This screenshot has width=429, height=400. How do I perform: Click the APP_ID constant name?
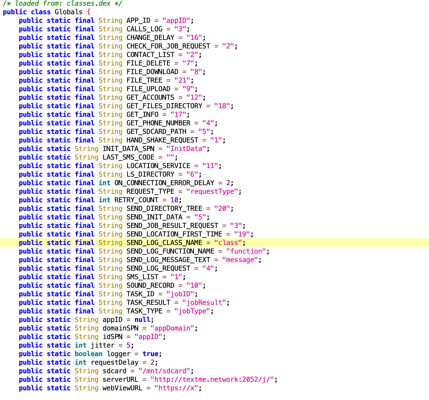138,21
